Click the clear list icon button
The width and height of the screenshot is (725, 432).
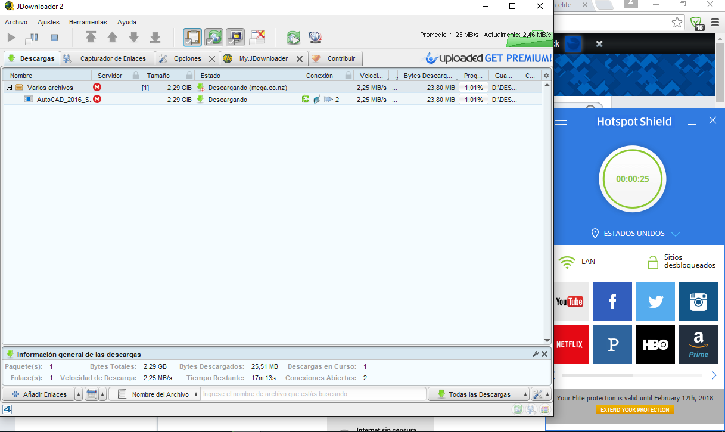(91, 394)
